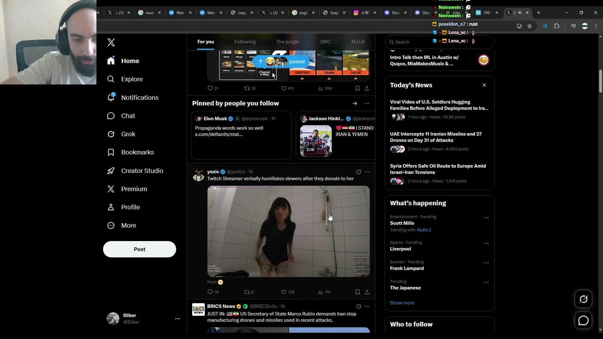The image size is (603, 339).
Task: Open the three-dot menu for The Japanese trend
Action: (486, 282)
